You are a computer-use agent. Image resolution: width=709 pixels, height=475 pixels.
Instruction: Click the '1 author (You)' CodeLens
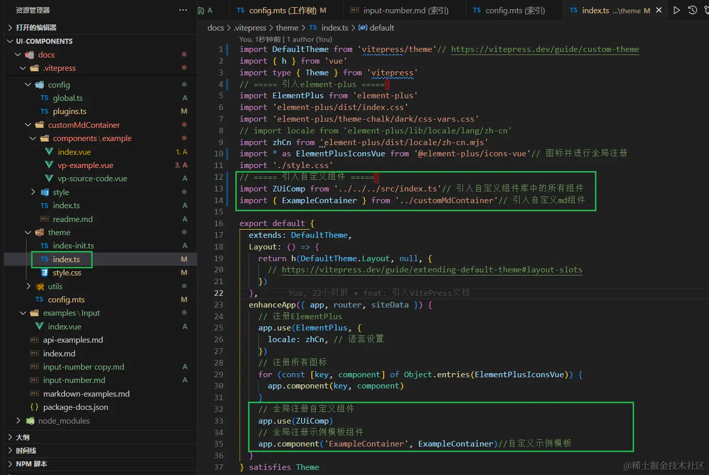(x=309, y=39)
